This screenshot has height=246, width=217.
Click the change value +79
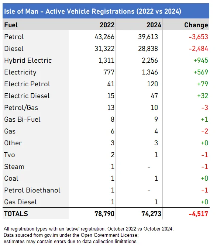pyautogui.click(x=203, y=84)
